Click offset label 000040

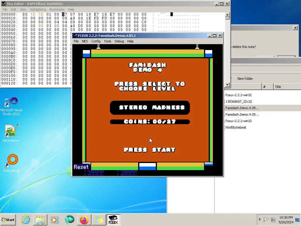point(9,30)
